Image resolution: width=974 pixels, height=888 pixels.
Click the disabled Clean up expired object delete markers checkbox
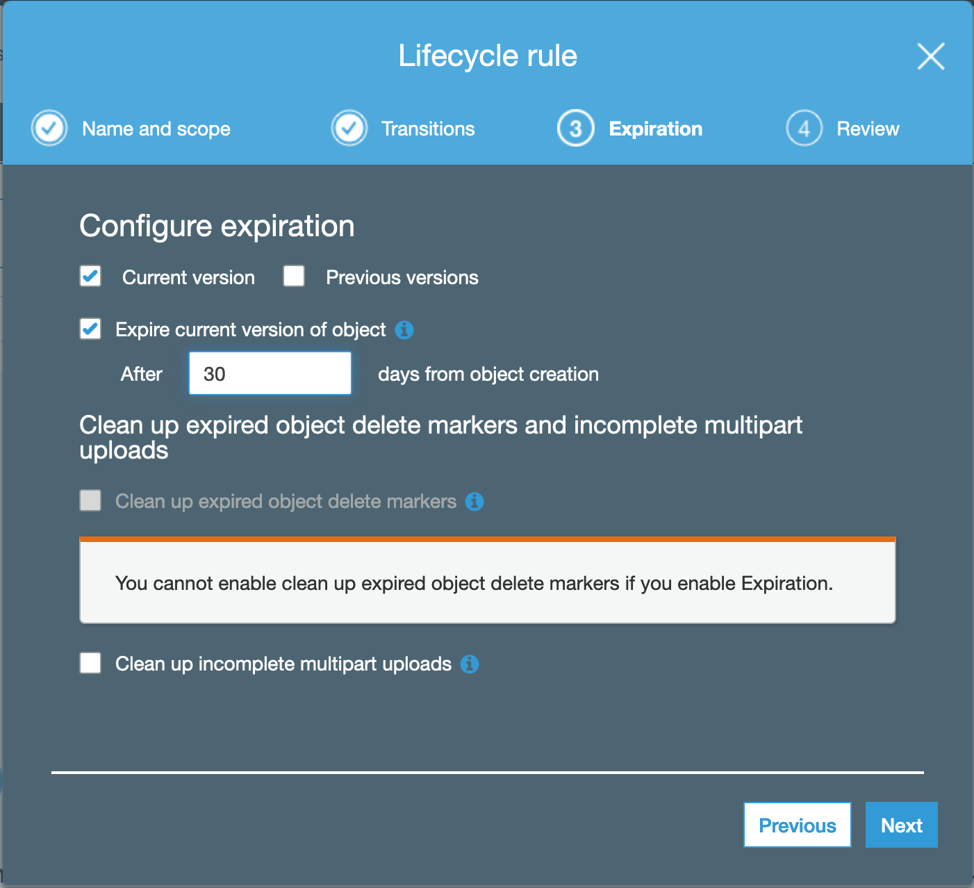click(90, 500)
